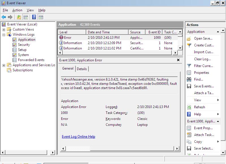This screenshot has width=226, height=164.
Task: Click Save Events As floppy icon
Action: tap(189, 86)
